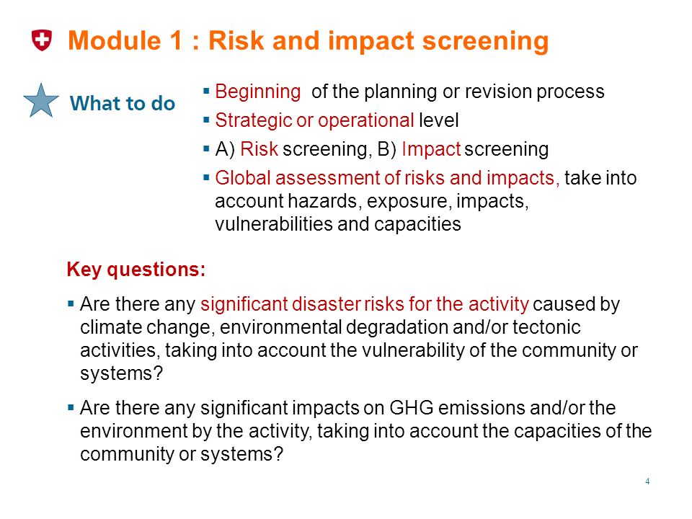Image resolution: width=692 pixels, height=519 pixels.
Task: Click the red word 'Impact' before screening
Action: click(x=431, y=149)
